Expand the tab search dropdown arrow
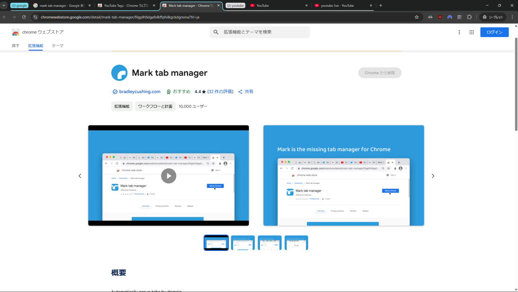The height and width of the screenshot is (292, 518). [4, 5]
